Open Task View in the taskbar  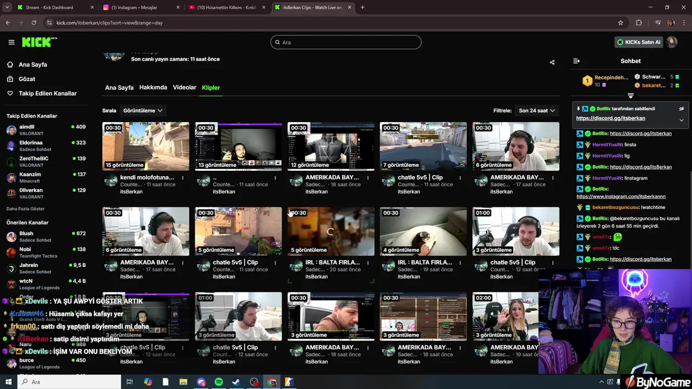tap(130, 382)
